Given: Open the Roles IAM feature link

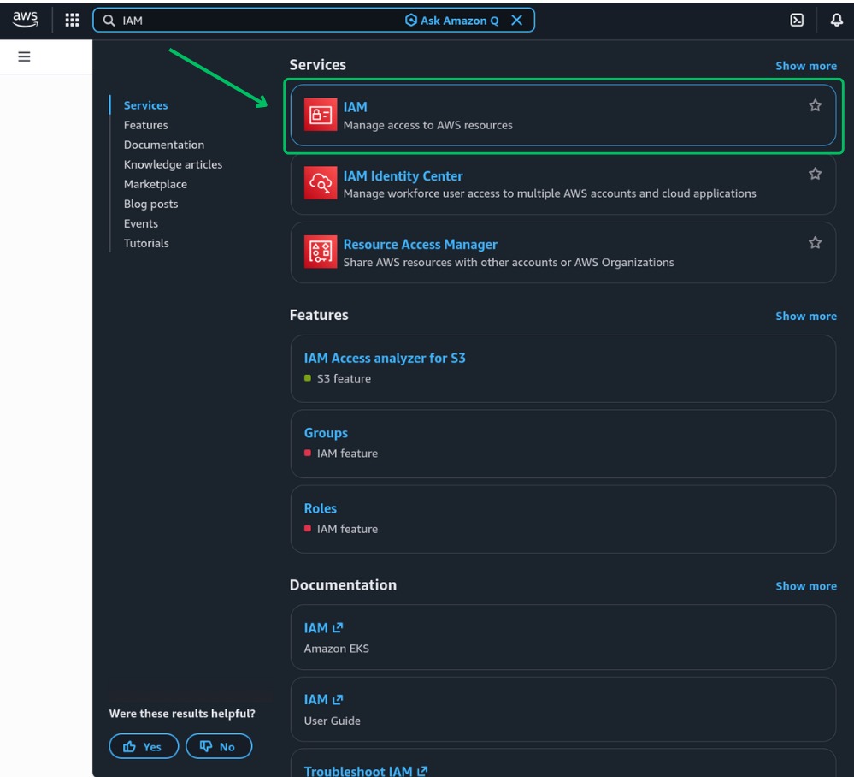Looking at the screenshot, I should pos(321,508).
